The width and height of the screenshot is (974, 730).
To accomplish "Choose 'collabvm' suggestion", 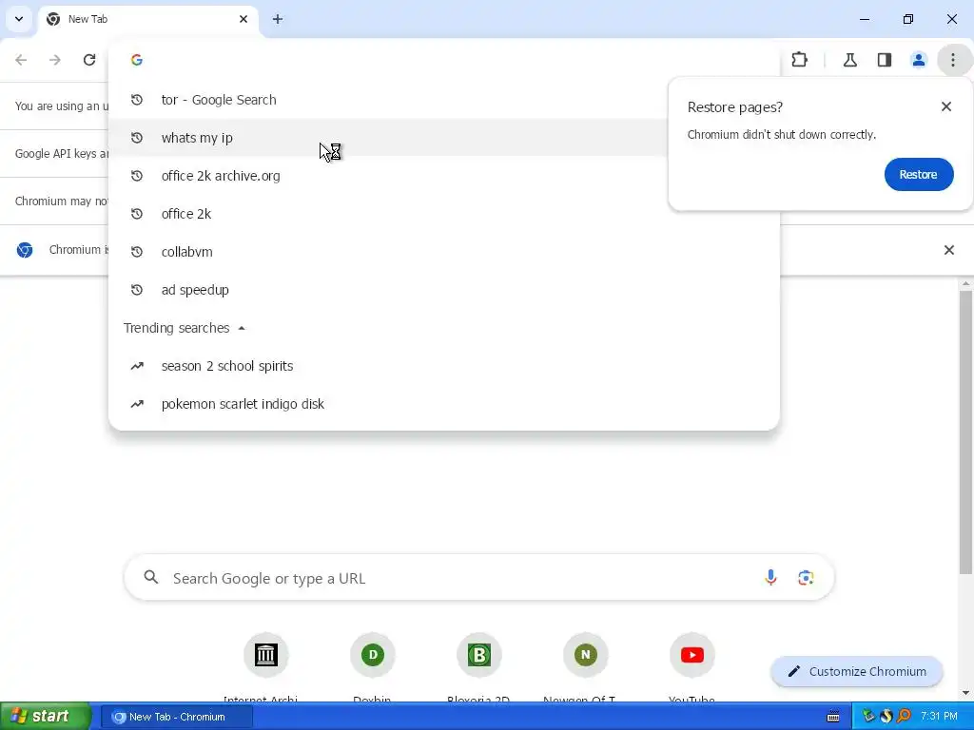I will (443, 251).
